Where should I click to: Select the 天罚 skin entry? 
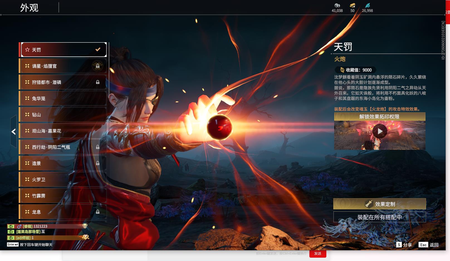click(64, 49)
